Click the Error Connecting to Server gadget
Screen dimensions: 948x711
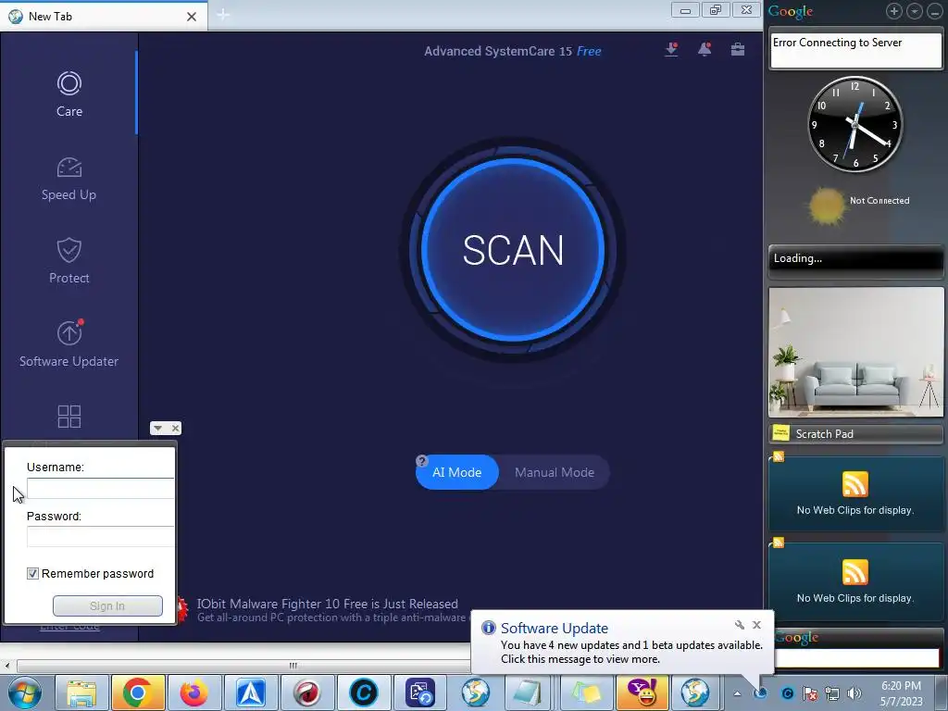855,50
